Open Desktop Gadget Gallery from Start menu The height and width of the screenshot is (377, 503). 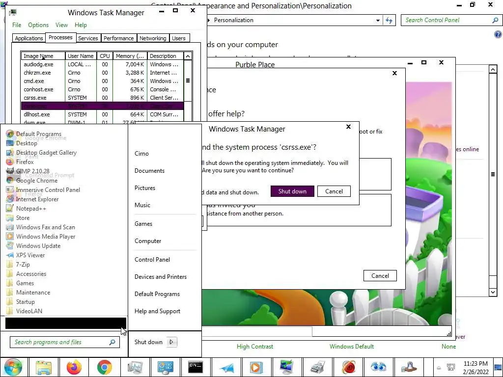click(41, 153)
